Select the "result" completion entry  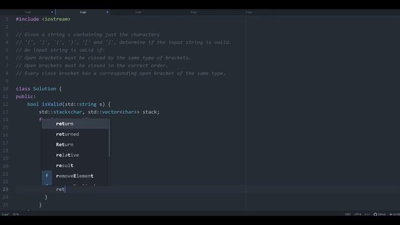click(x=75, y=166)
